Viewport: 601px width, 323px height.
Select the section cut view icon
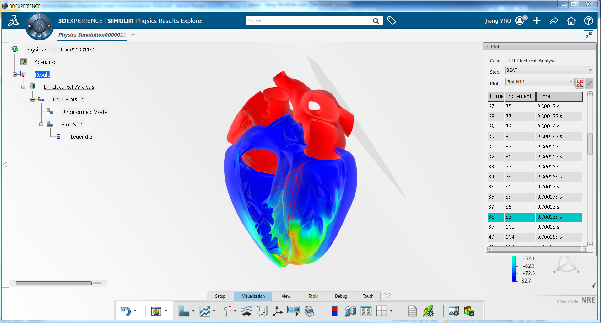point(350,311)
